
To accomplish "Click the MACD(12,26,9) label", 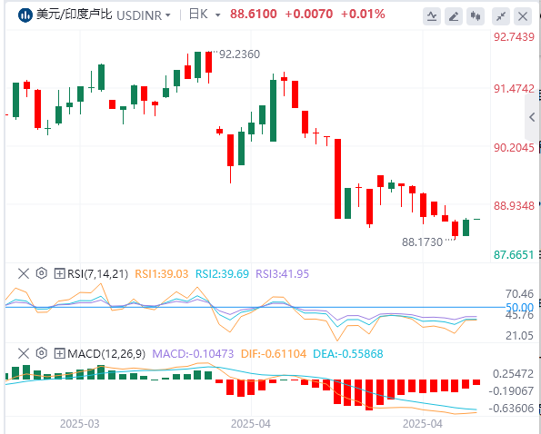I will [x=106, y=354].
